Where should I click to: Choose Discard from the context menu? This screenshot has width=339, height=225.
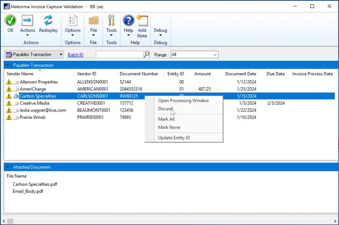165,109
